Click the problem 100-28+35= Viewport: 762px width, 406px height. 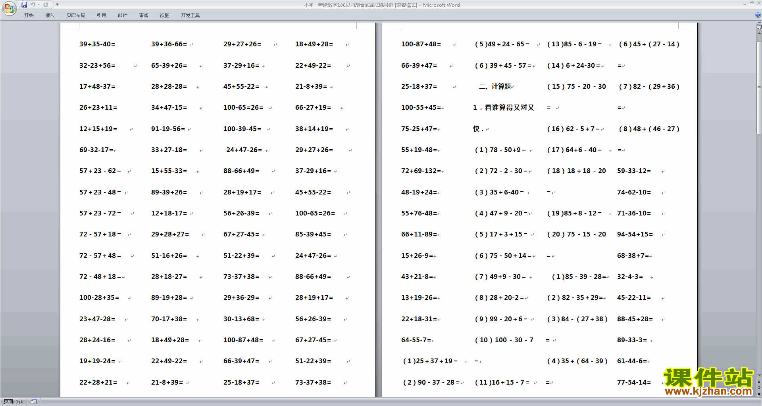pos(99,297)
